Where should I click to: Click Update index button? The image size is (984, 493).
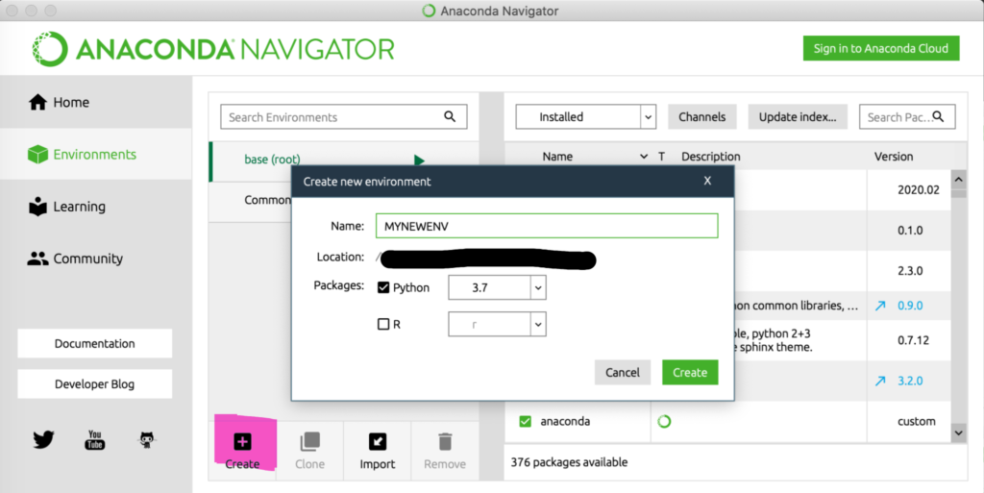(x=798, y=116)
